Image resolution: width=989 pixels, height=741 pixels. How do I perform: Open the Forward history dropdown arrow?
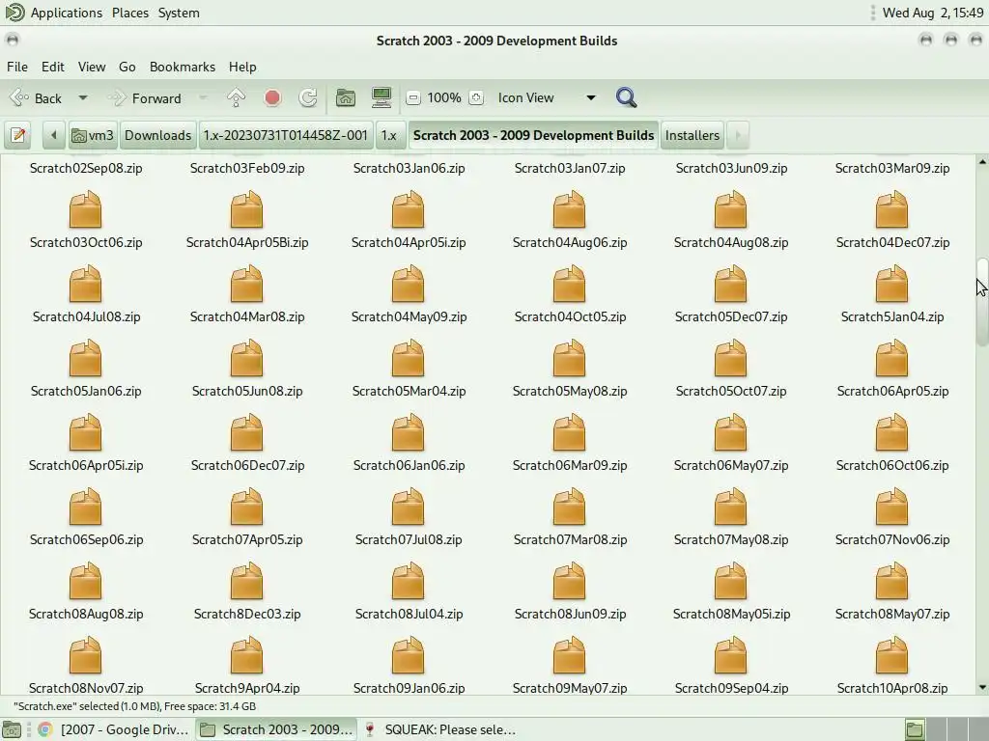pos(203,98)
